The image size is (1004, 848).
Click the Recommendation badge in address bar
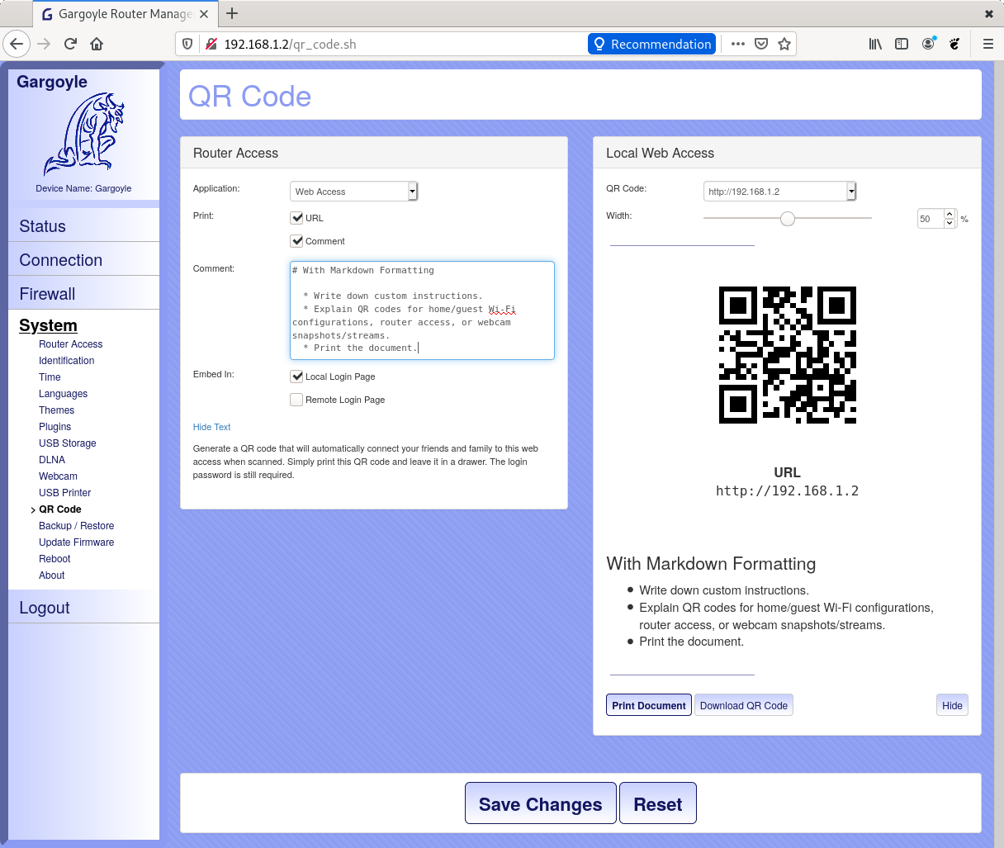[x=651, y=44]
